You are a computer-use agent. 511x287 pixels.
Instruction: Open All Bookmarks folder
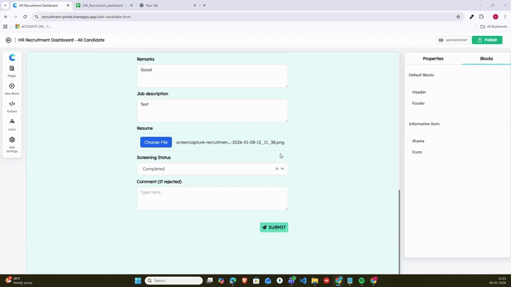494,26
